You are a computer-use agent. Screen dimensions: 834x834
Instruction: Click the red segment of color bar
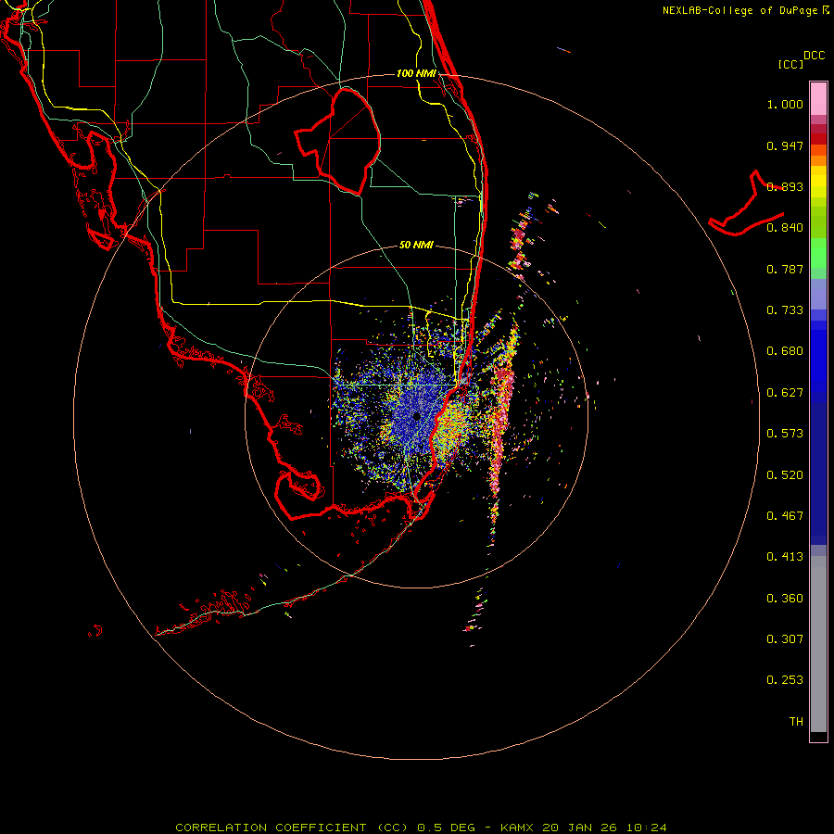tap(818, 139)
